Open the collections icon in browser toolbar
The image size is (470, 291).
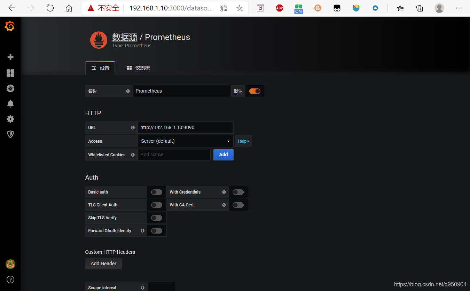click(420, 8)
